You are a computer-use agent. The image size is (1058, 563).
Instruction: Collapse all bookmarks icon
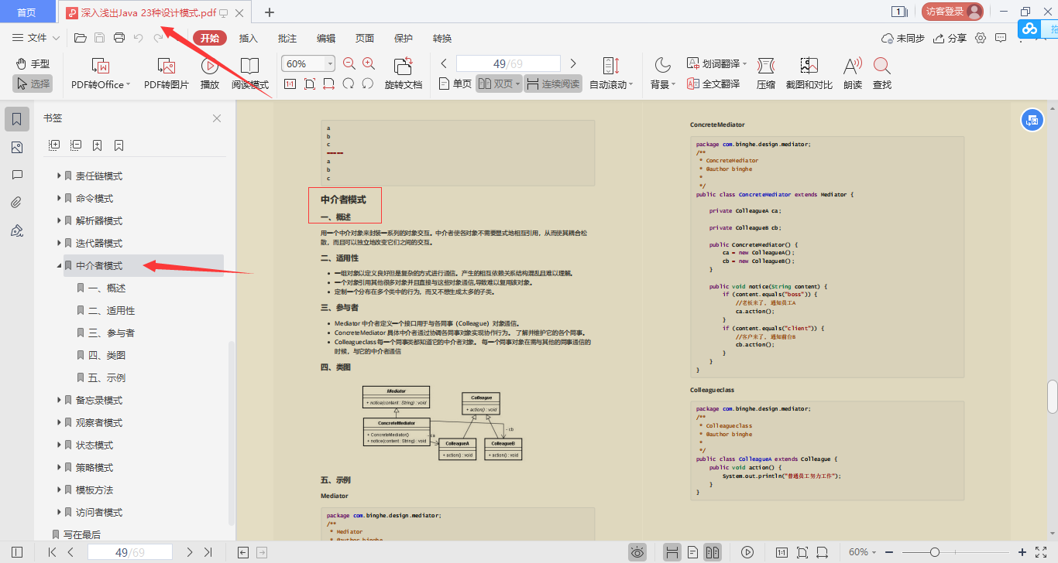[76, 145]
